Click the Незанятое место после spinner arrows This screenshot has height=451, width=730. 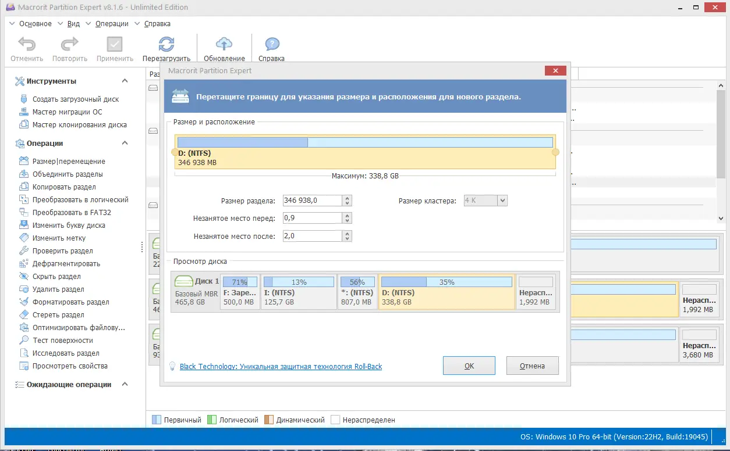click(348, 236)
